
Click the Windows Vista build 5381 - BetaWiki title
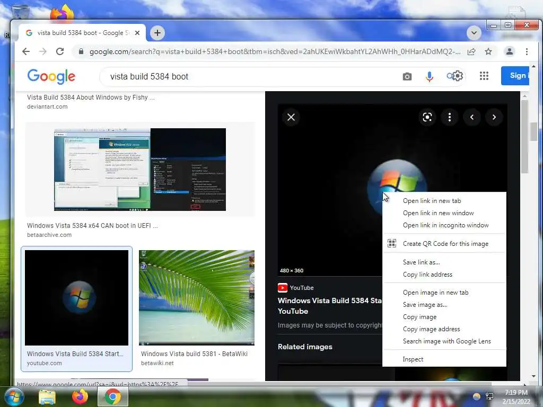194,353
